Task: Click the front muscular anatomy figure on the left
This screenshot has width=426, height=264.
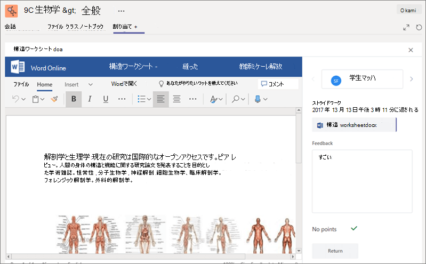Action: tap(74, 234)
